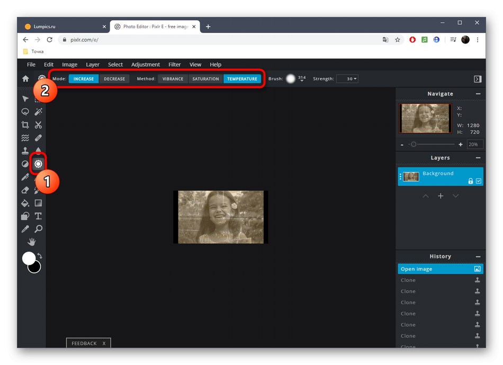
Task: Toggle Background layer visibility checkbox
Action: point(478,181)
